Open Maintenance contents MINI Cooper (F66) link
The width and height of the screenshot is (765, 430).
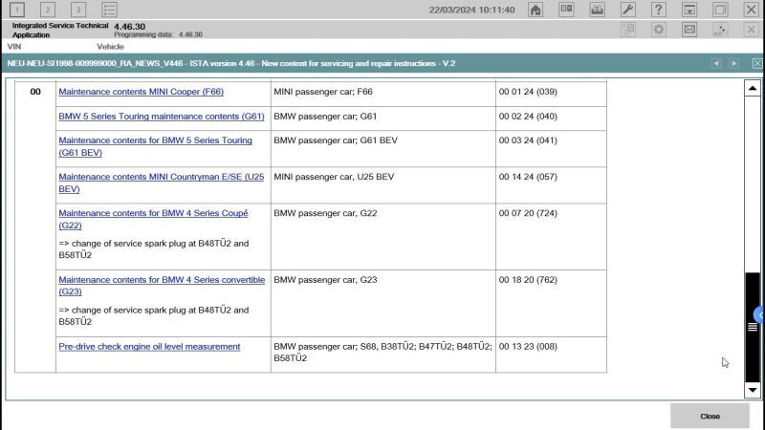click(141, 92)
